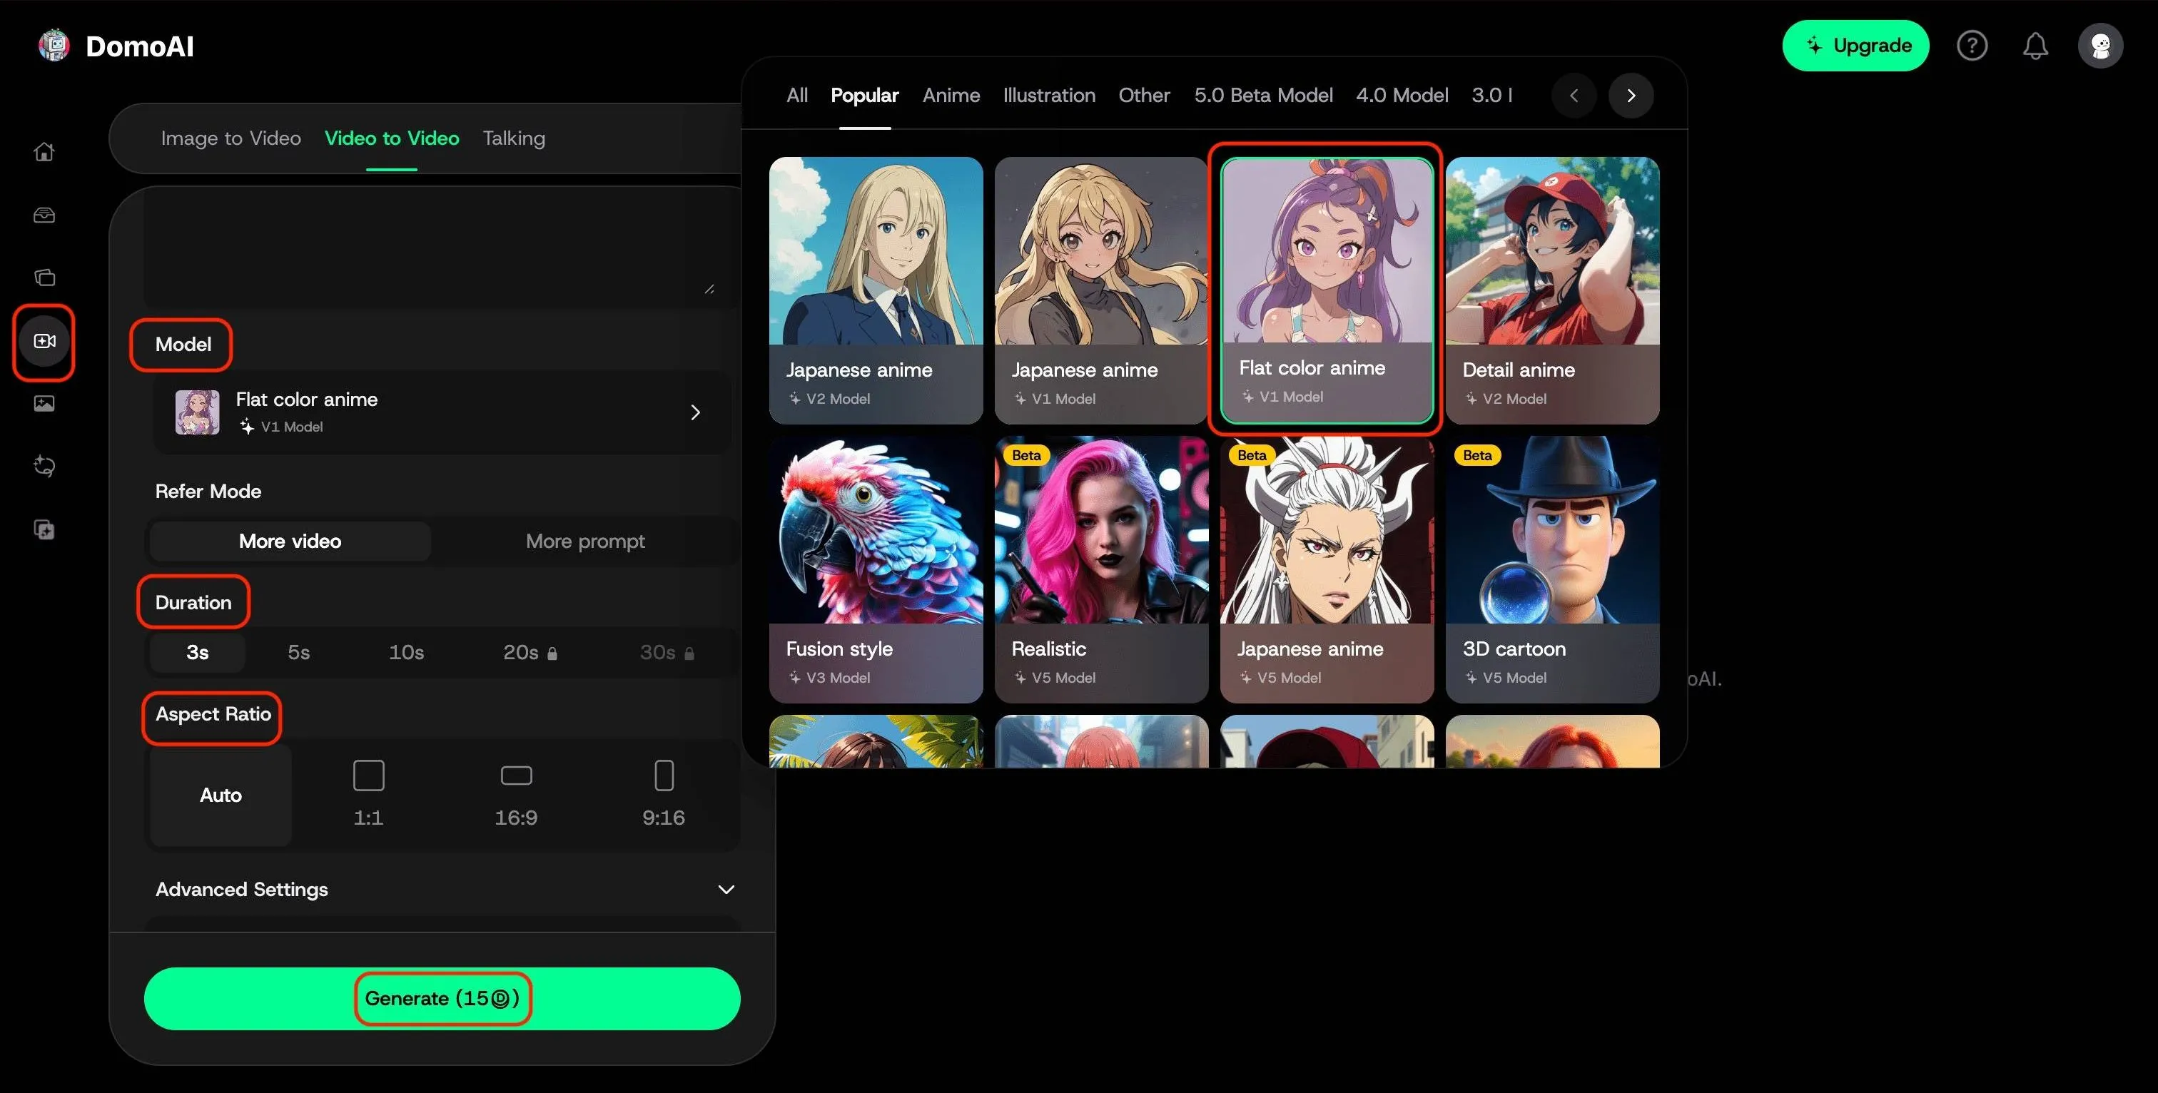Switch refer mode to More prompt
2158x1093 pixels.
tap(584, 541)
